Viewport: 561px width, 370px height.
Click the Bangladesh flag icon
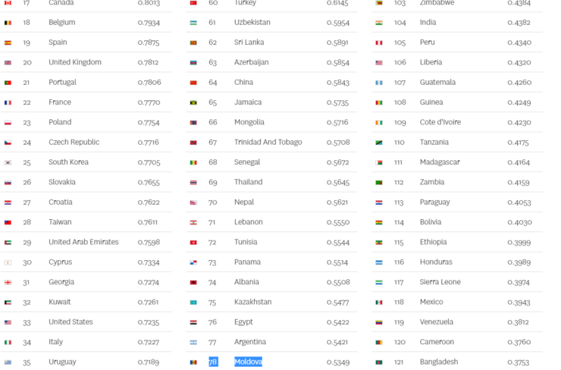click(379, 362)
